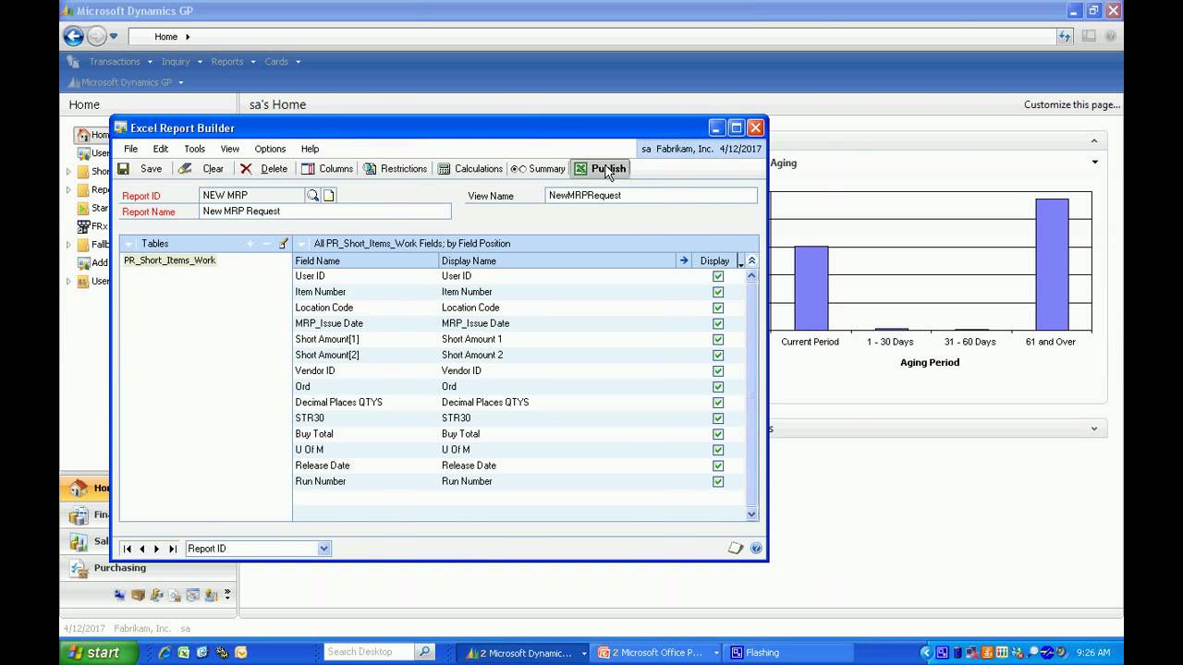Click the Back arrow in Dynamics GP
Viewport: 1183px width, 665px height.
point(73,36)
